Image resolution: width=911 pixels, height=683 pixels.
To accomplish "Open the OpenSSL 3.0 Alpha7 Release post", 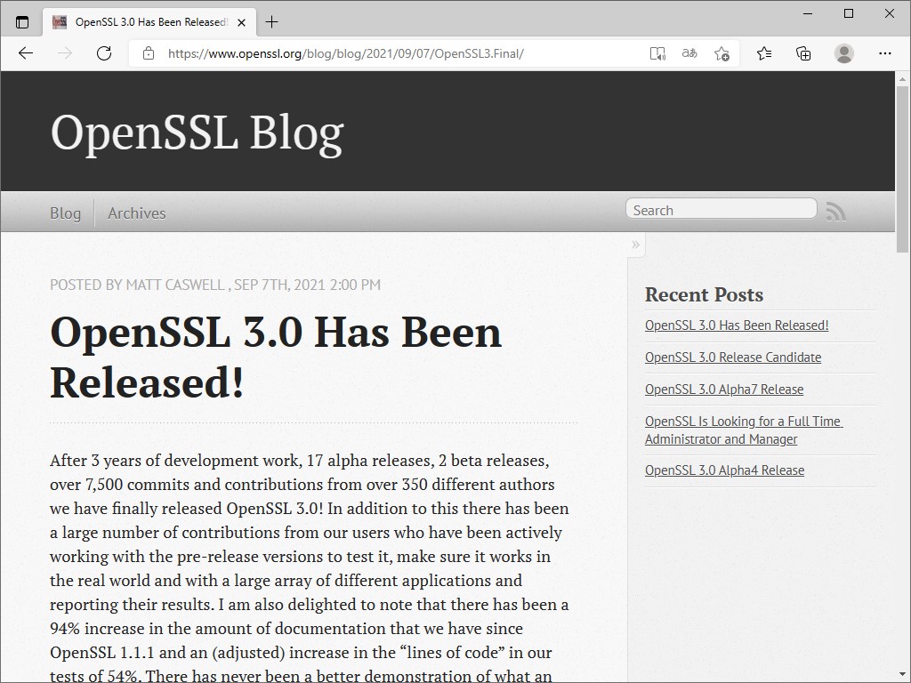I will [x=724, y=389].
